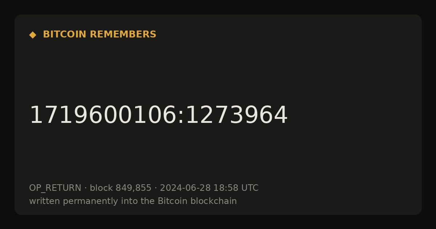The height and width of the screenshot is (229, 436).
Task: Select the number 1719600106 in the message
Action: [102, 116]
